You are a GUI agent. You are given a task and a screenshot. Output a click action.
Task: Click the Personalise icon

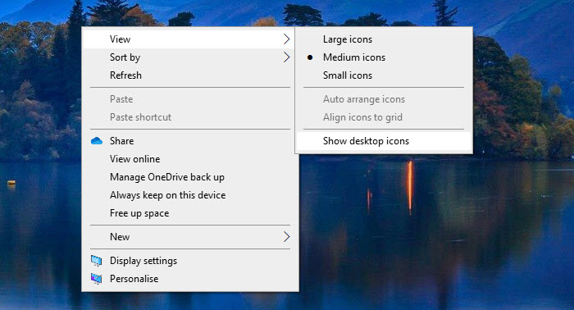96,279
